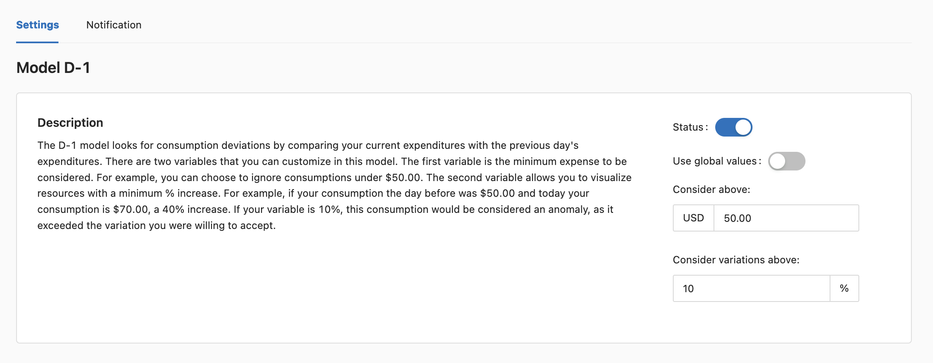Viewport: 933px width, 363px height.
Task: Focus the Consider above amount field
Action: (x=786, y=218)
